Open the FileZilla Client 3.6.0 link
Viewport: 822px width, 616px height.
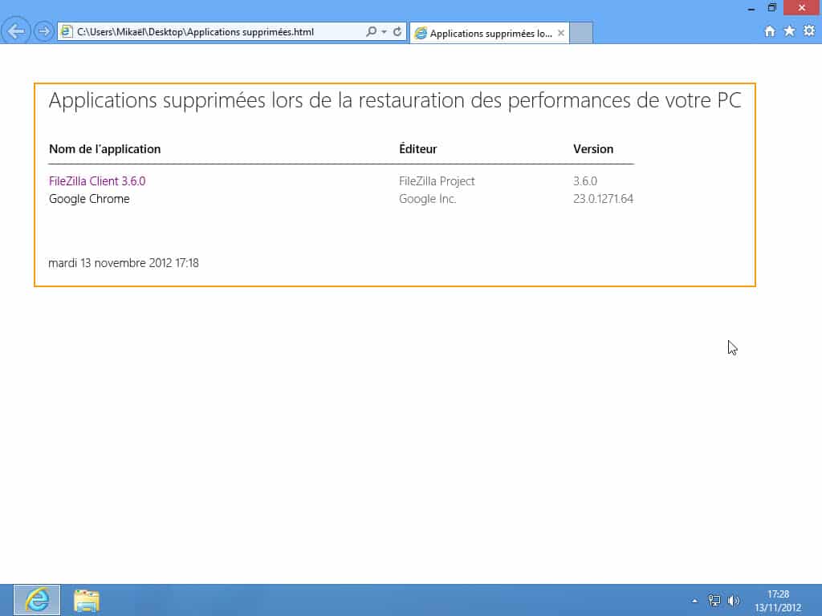[x=97, y=180]
